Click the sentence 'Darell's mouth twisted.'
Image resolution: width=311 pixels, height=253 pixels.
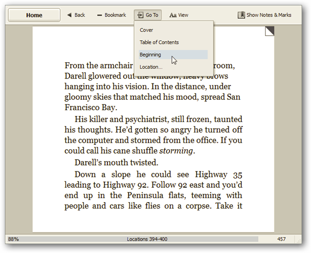[116, 163]
